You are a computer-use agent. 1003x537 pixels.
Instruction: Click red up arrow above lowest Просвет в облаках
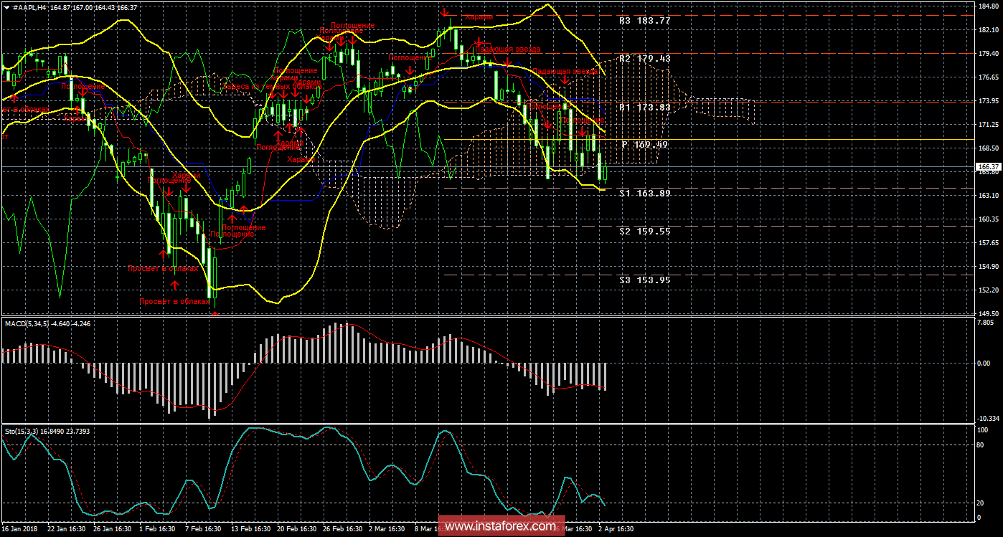click(175, 285)
